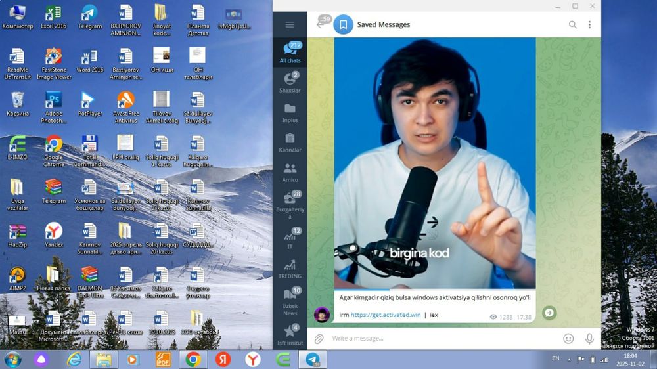Open the Shaxslar chat folder

(290, 82)
